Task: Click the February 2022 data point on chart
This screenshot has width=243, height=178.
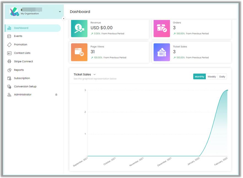Action: coord(227,90)
